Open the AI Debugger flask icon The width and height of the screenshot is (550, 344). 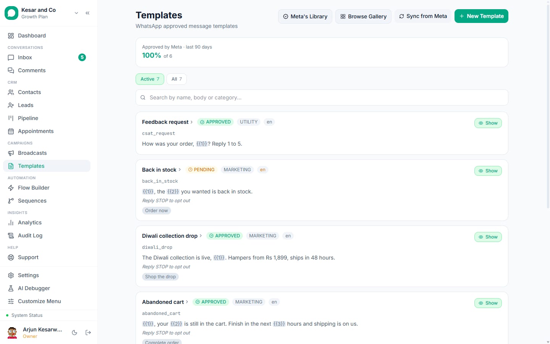tap(11, 288)
